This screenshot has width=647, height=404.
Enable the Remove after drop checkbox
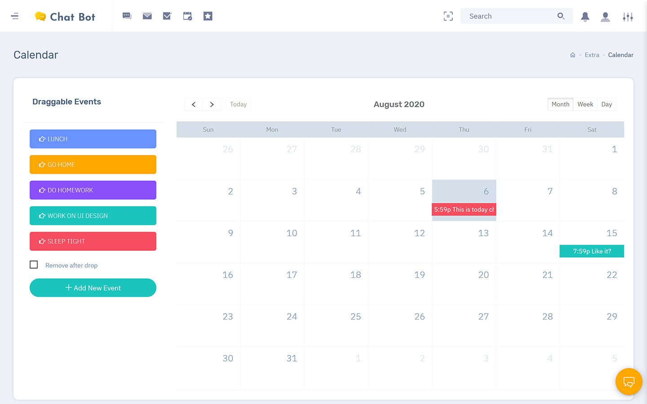34,265
